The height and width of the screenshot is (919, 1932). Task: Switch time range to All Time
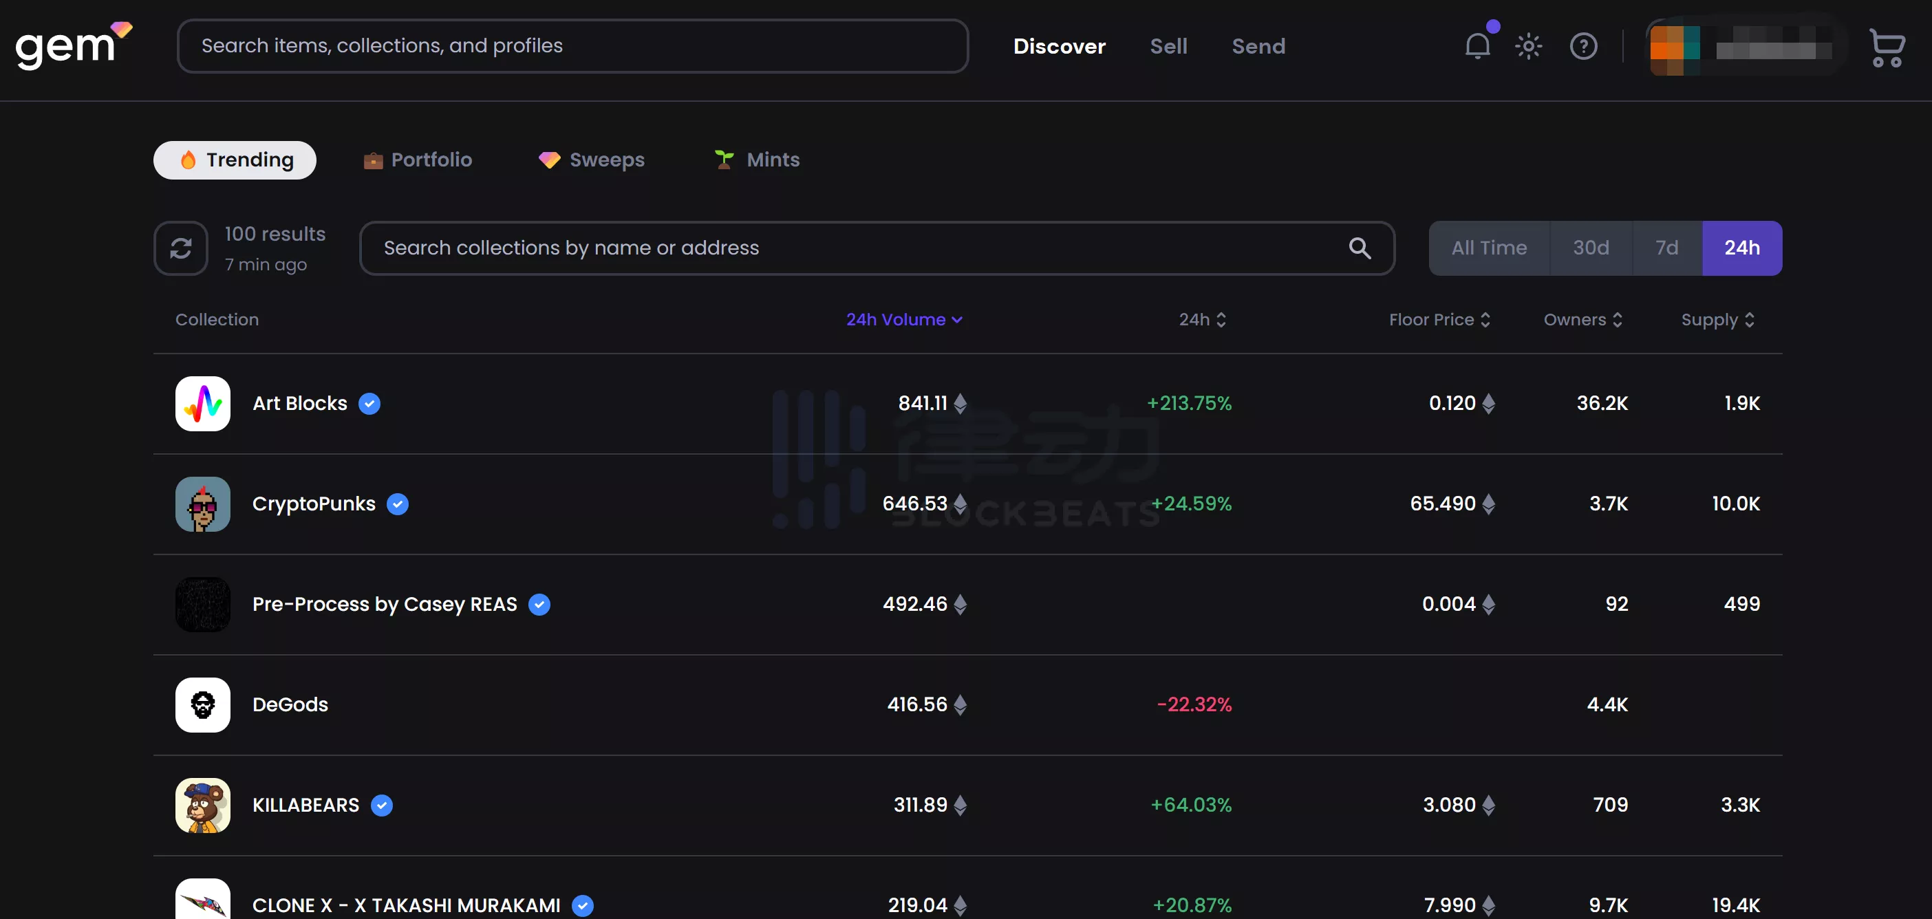[x=1488, y=248]
